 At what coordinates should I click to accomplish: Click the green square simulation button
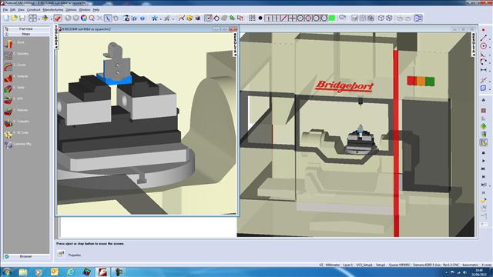click(x=332, y=18)
